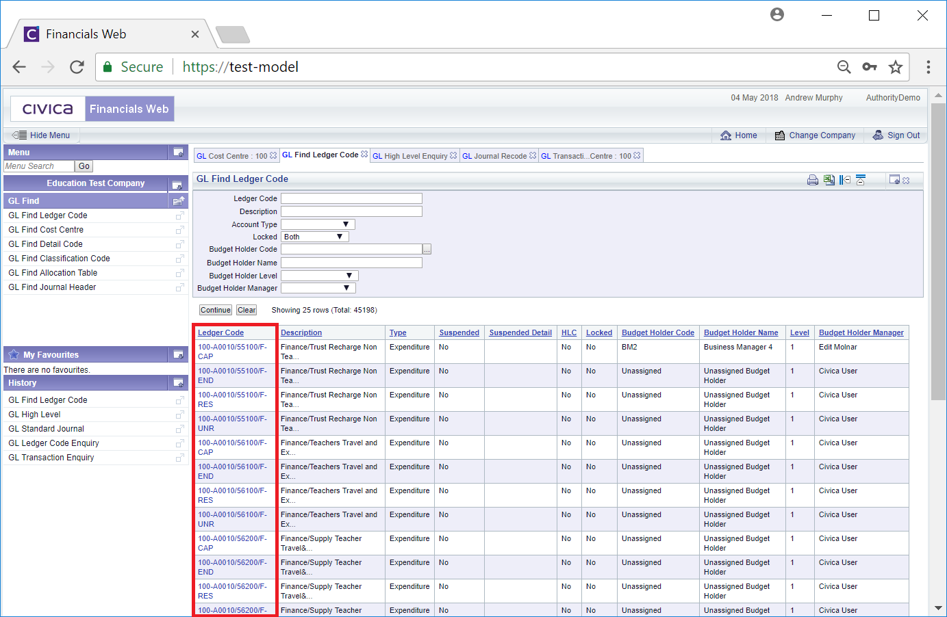947x617 pixels.
Task: Sign Out of Financials Web
Action: pyautogui.click(x=896, y=135)
